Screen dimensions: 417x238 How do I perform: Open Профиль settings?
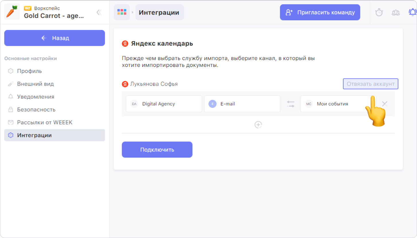click(x=55, y=71)
